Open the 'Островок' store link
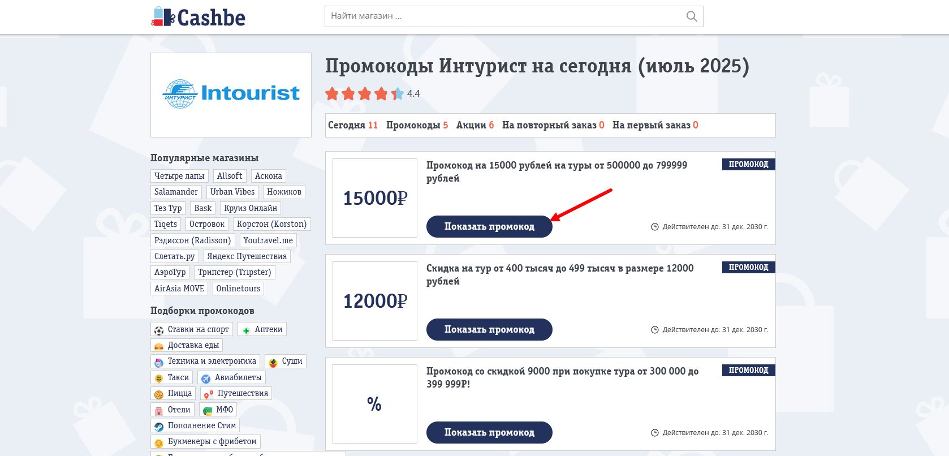The height and width of the screenshot is (456, 949). [207, 224]
